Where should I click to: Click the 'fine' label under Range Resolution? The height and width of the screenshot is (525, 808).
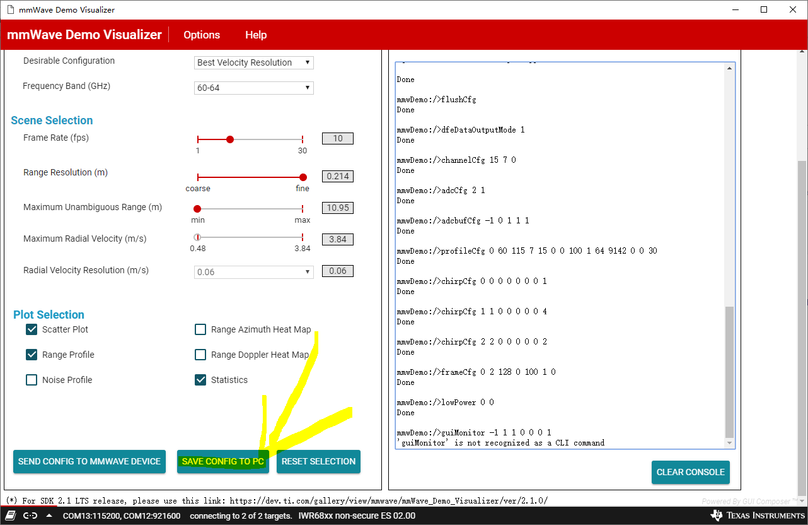(303, 189)
